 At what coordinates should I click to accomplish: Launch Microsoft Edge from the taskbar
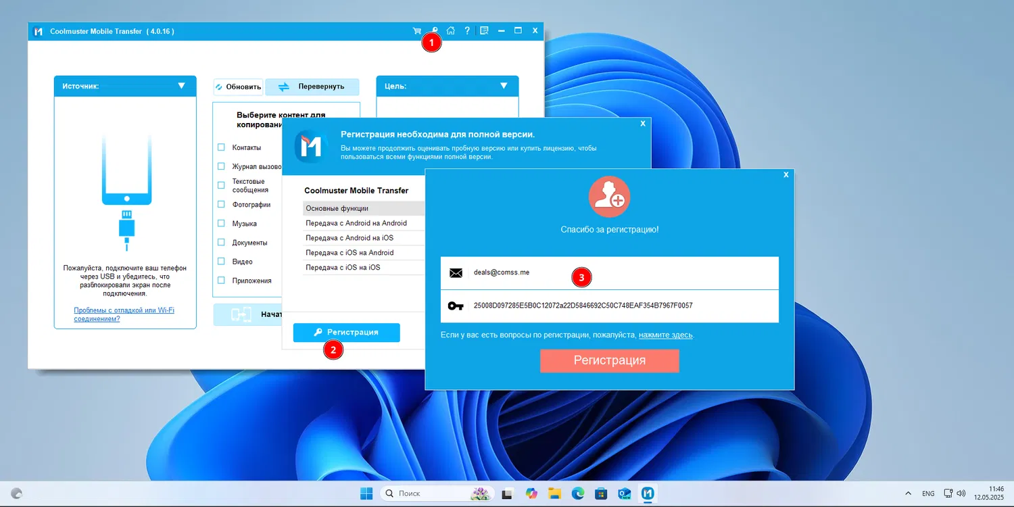tap(578, 493)
